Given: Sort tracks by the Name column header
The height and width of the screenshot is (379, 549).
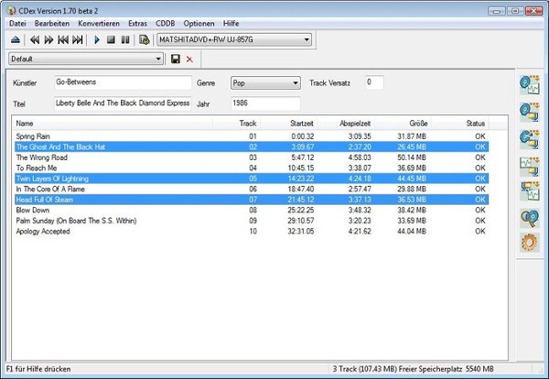Looking at the screenshot, I should click(x=110, y=122).
